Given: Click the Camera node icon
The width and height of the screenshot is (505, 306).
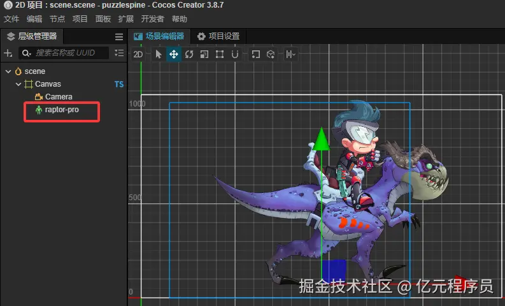Looking at the screenshot, I should pos(39,97).
